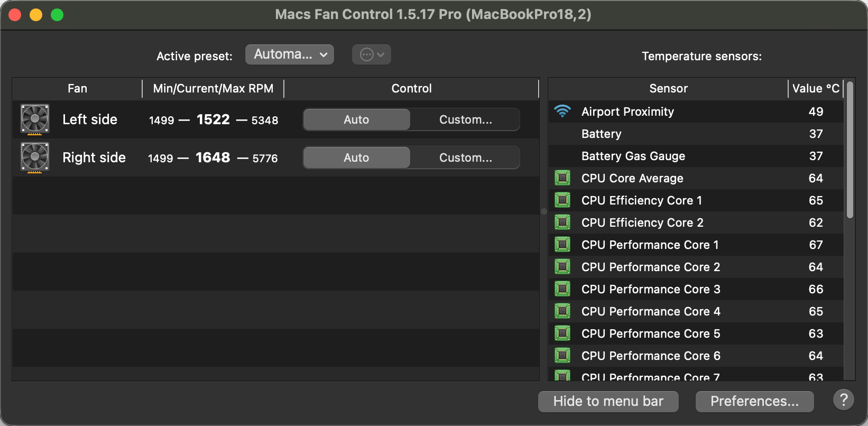Open help with the question mark button
Viewport: 868px width, 426px height.
pyautogui.click(x=844, y=400)
